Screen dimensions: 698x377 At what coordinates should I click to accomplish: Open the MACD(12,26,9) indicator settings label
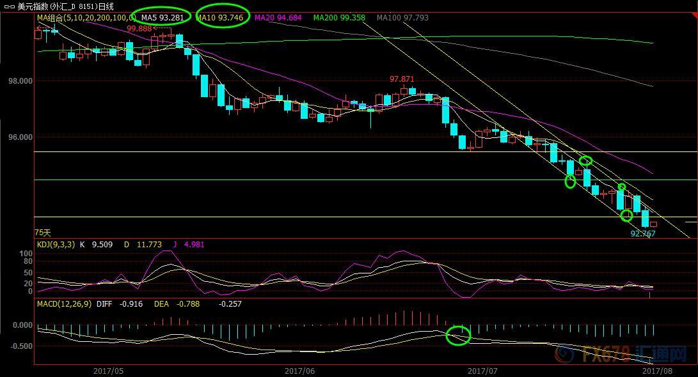[64, 304]
